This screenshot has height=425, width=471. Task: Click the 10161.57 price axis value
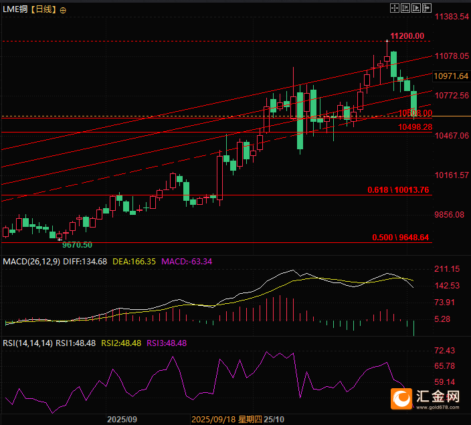[x=452, y=175]
